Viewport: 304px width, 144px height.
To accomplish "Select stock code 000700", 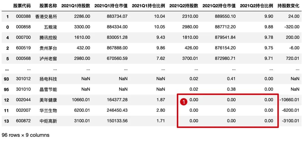I will click(x=23, y=37).
